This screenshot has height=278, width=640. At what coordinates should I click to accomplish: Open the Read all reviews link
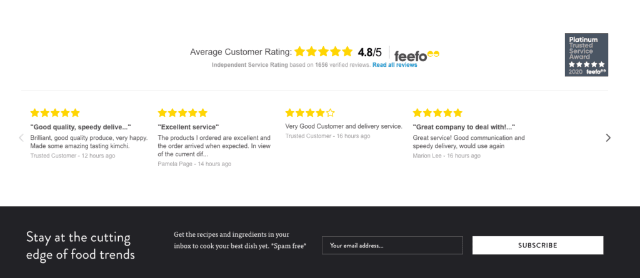(395, 65)
